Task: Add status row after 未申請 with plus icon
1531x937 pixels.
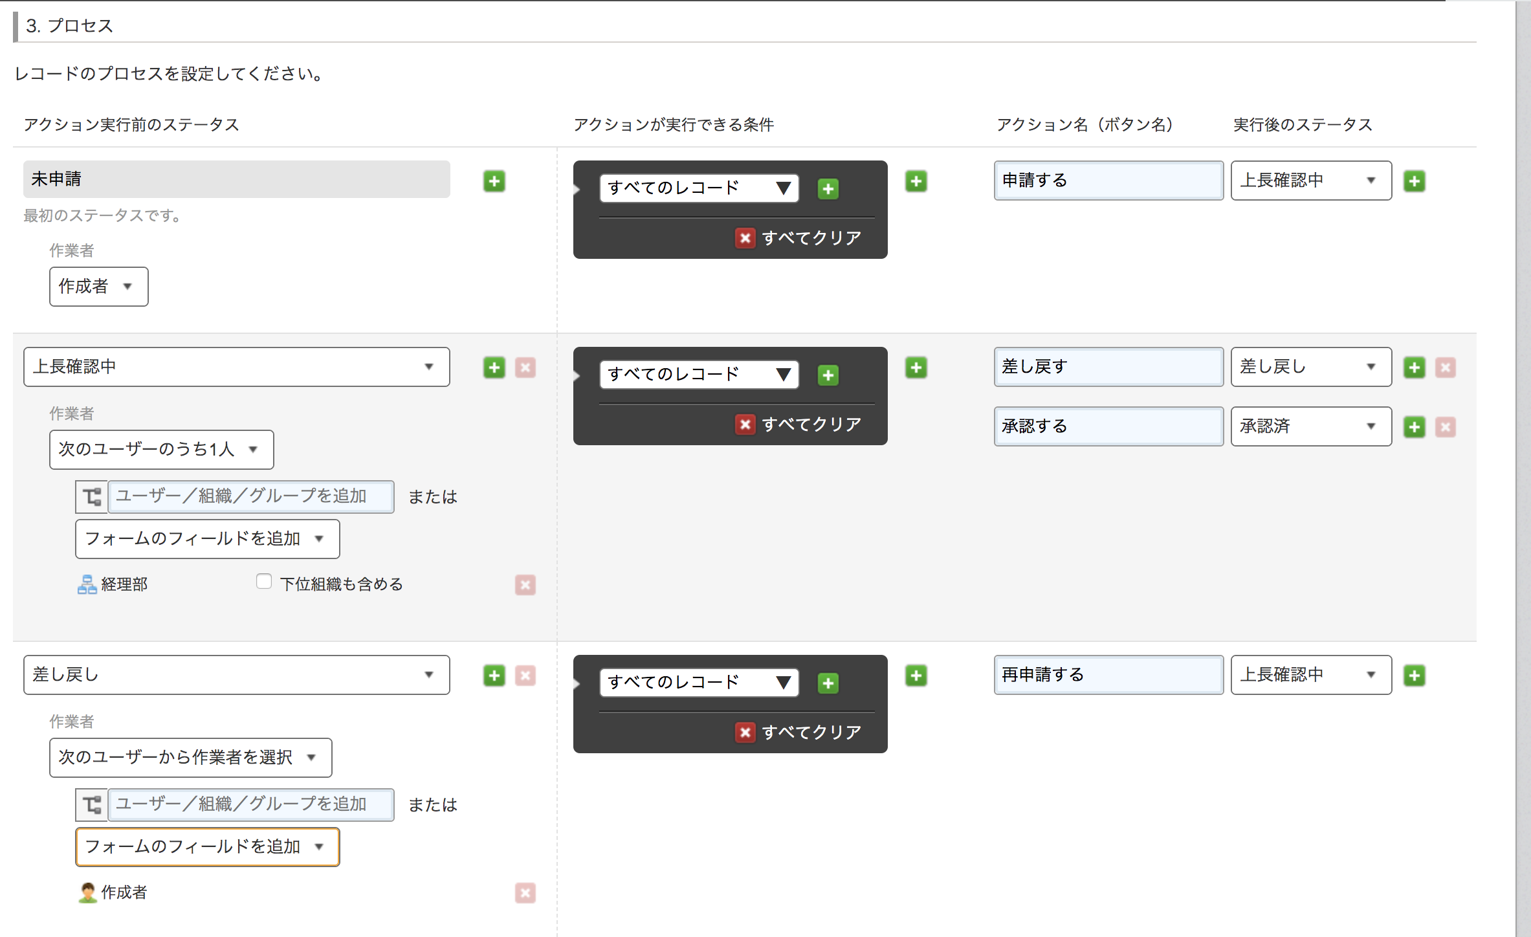Action: point(494,181)
